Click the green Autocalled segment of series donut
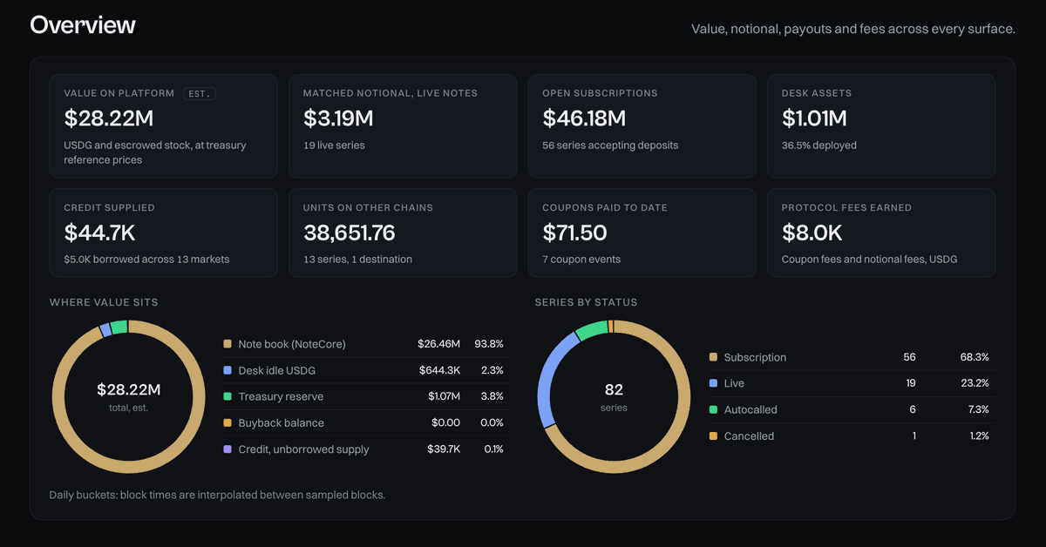1046x547 pixels. pos(590,330)
